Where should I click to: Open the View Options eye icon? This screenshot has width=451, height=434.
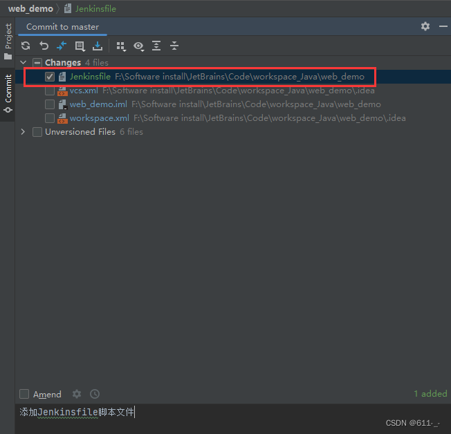pos(138,46)
